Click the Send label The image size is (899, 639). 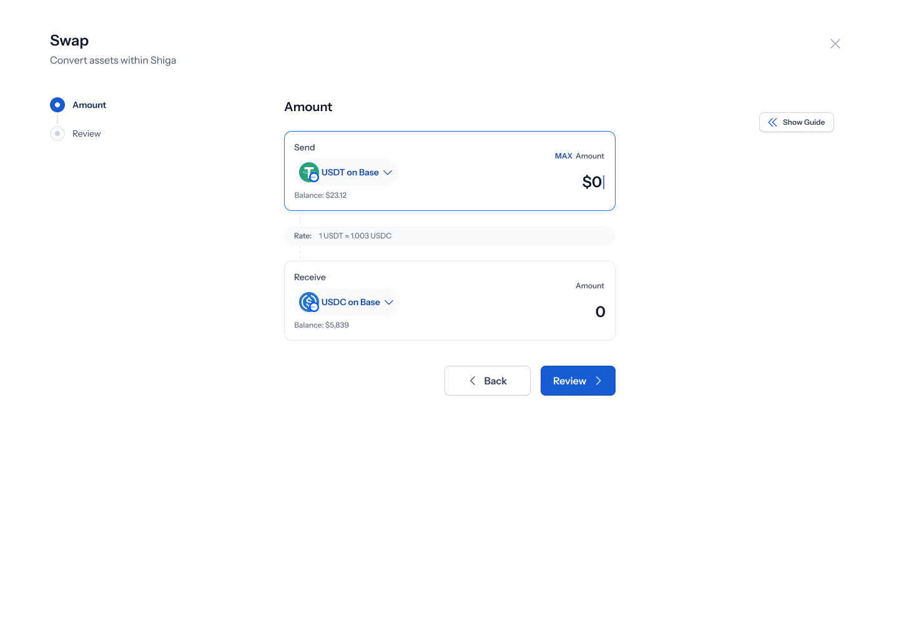point(305,147)
